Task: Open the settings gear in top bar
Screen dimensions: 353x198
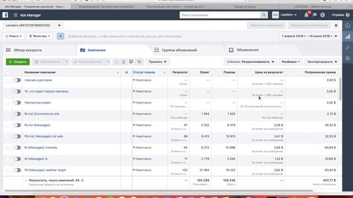Action: click(x=323, y=15)
